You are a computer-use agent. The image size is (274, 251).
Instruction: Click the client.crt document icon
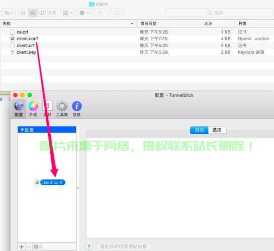(13, 45)
